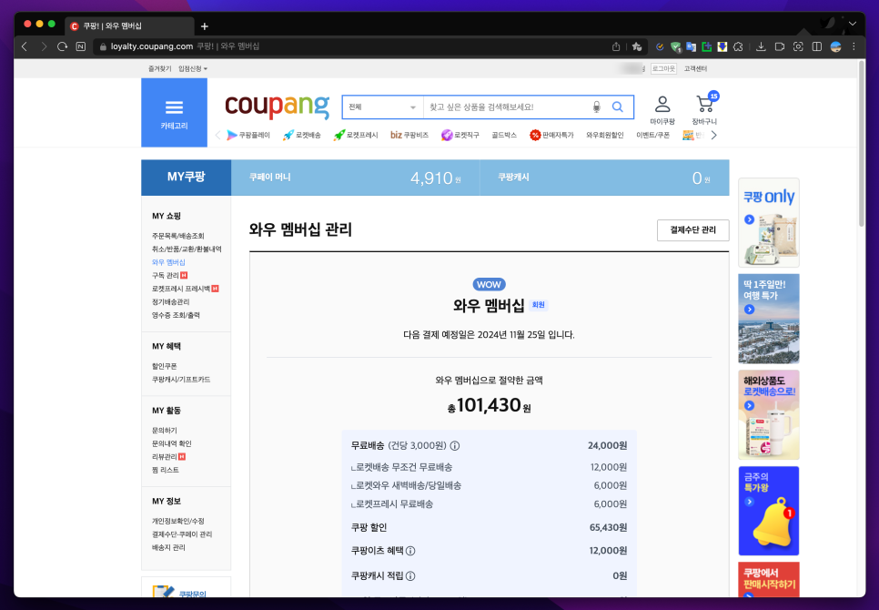Select the 쿠팡! 와우 멤버십 browser tab
Viewport: 879px width, 610px height.
(131, 26)
